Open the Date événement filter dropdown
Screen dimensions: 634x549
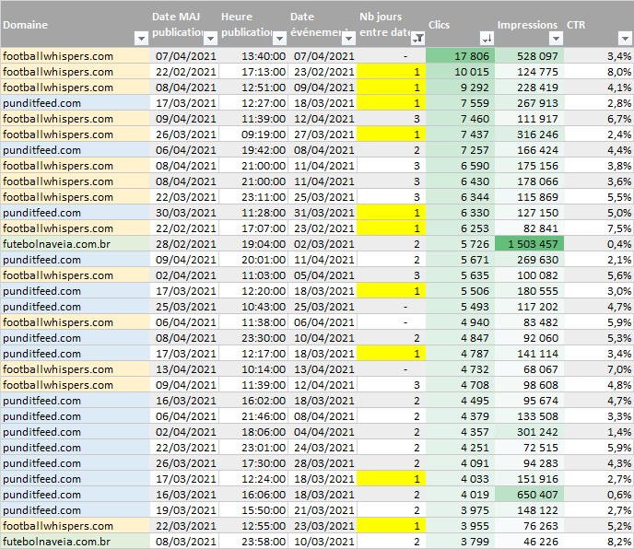coord(348,39)
